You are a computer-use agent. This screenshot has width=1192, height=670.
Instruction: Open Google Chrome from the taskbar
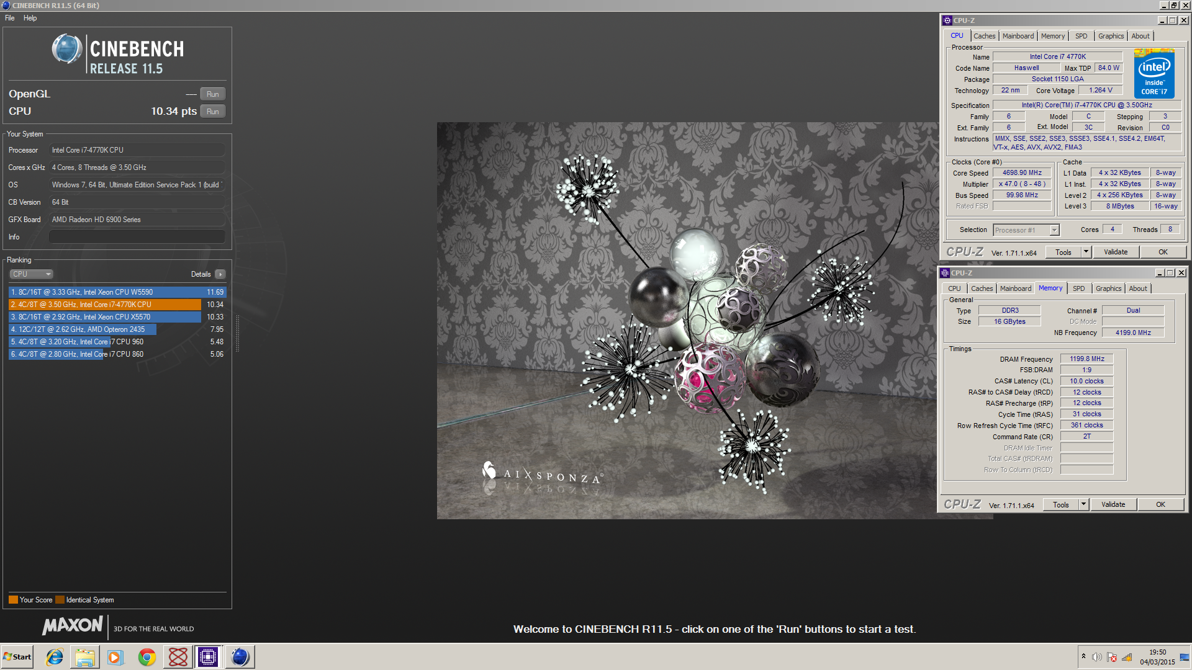coord(147,657)
